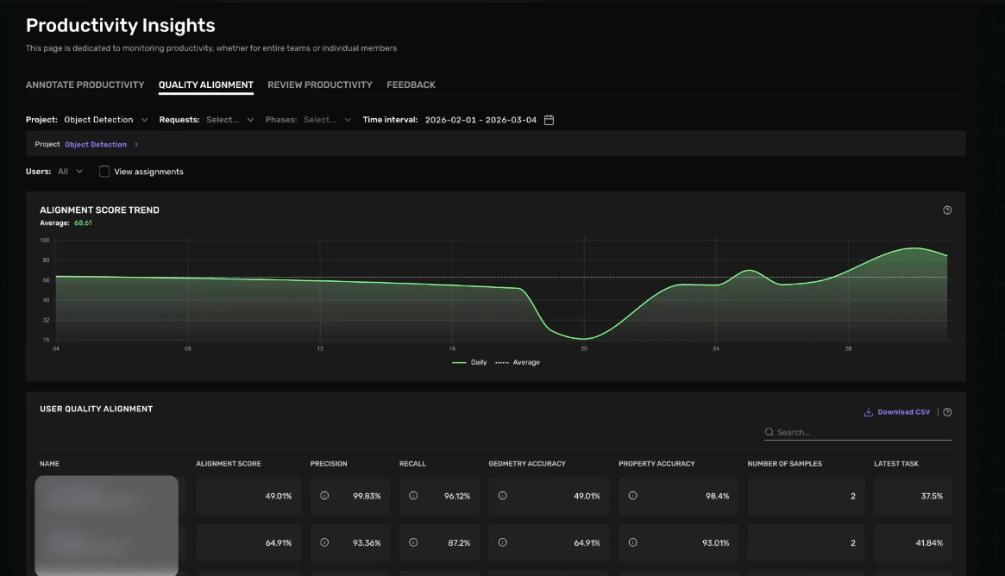Click the chart average value 68.61

(83, 223)
